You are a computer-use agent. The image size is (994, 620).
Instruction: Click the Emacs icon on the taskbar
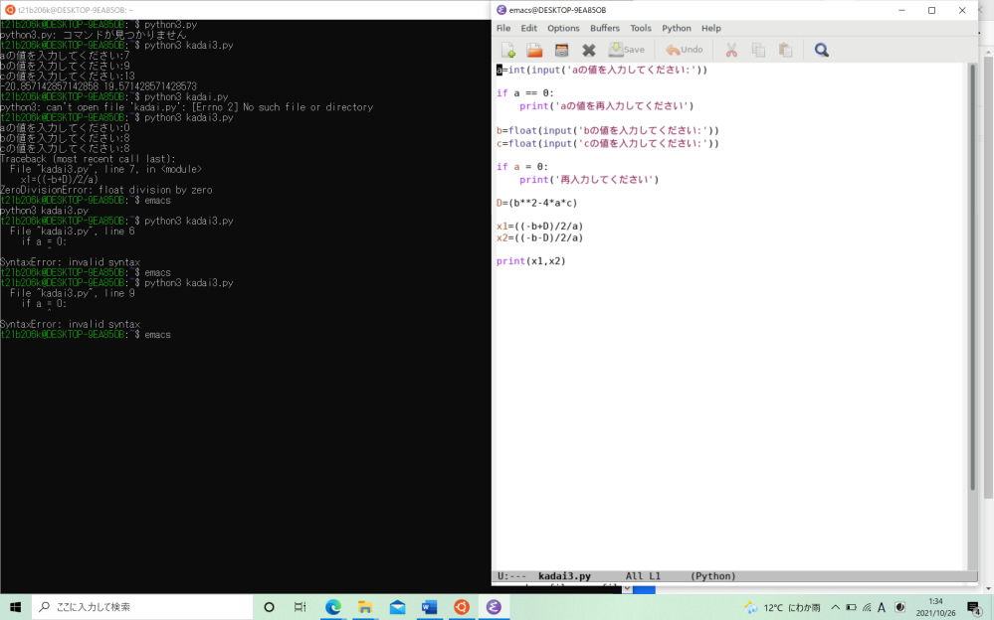point(494,607)
